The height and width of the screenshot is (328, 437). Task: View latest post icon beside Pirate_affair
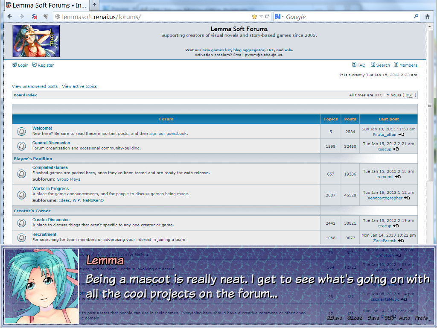[x=401, y=135]
